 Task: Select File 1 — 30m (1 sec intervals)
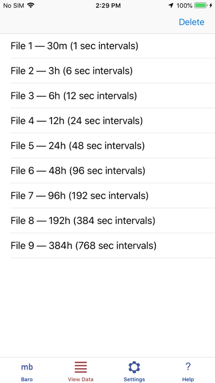[107, 46]
